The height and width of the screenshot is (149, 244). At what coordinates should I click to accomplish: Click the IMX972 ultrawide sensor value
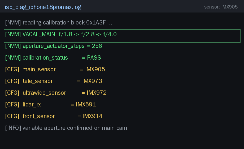point(97,93)
